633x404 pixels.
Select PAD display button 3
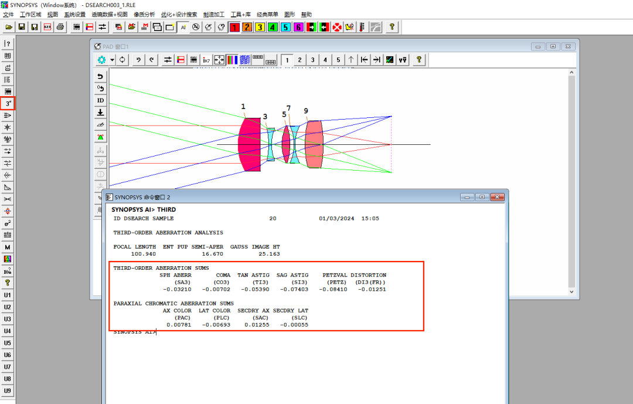click(x=312, y=60)
